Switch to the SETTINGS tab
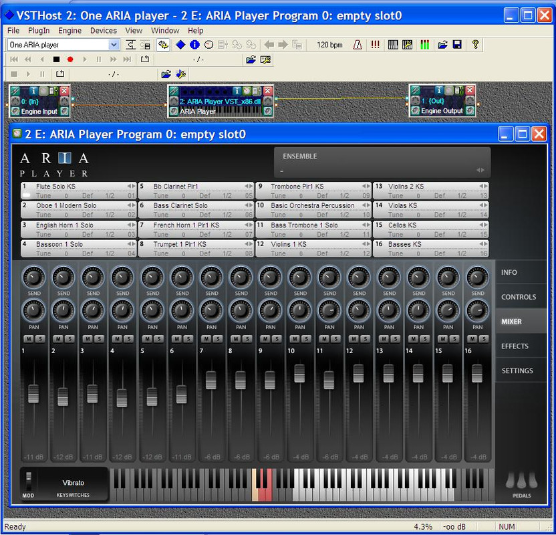The height and width of the screenshot is (535, 556). (x=521, y=370)
